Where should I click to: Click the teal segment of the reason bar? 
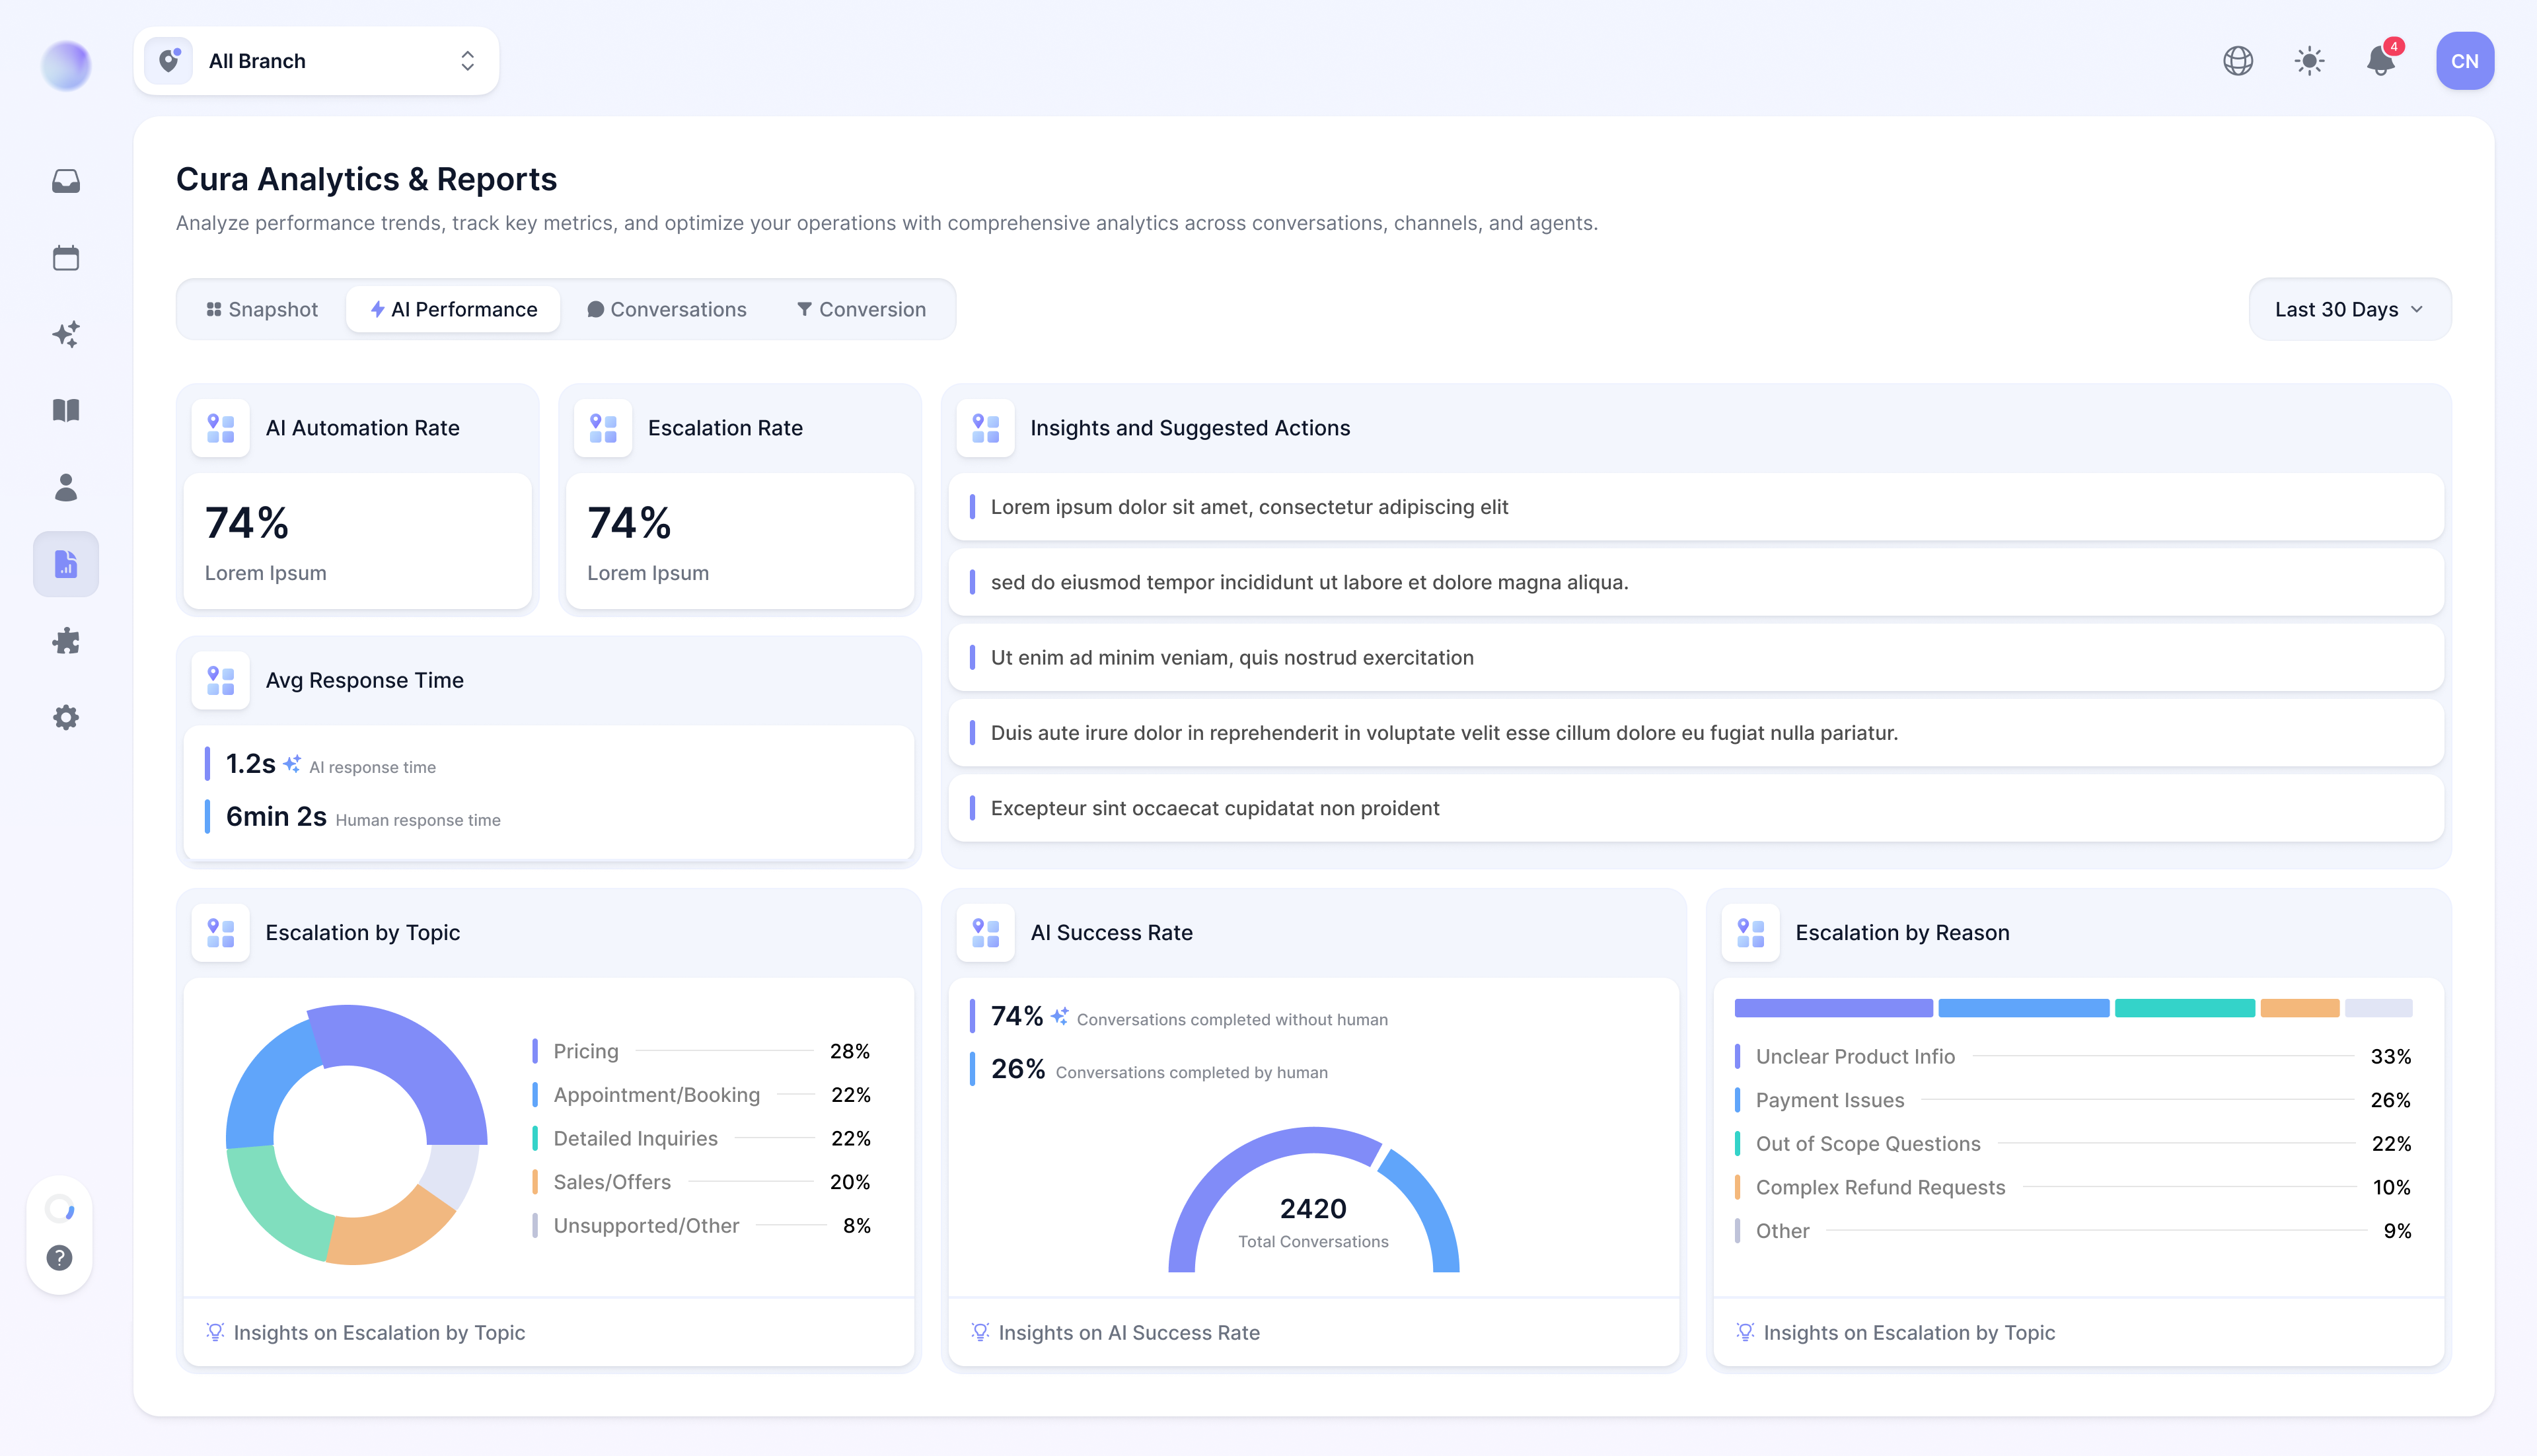point(2185,1007)
